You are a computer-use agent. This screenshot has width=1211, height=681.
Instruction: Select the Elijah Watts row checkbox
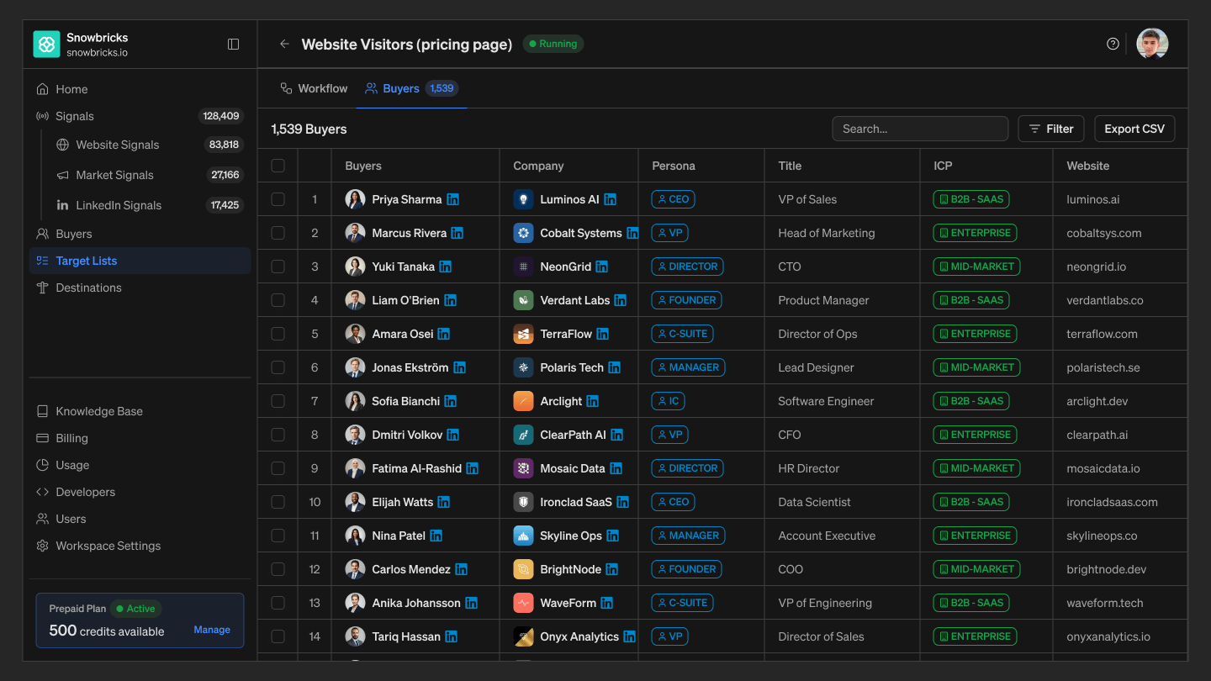tap(278, 502)
